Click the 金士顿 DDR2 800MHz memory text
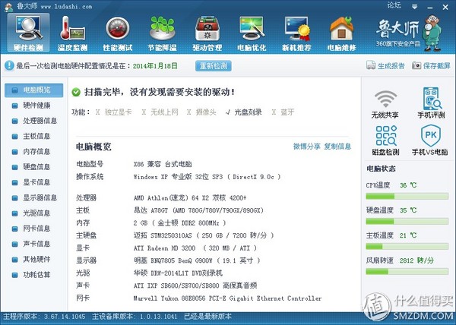The image size is (456, 325). 179,223
